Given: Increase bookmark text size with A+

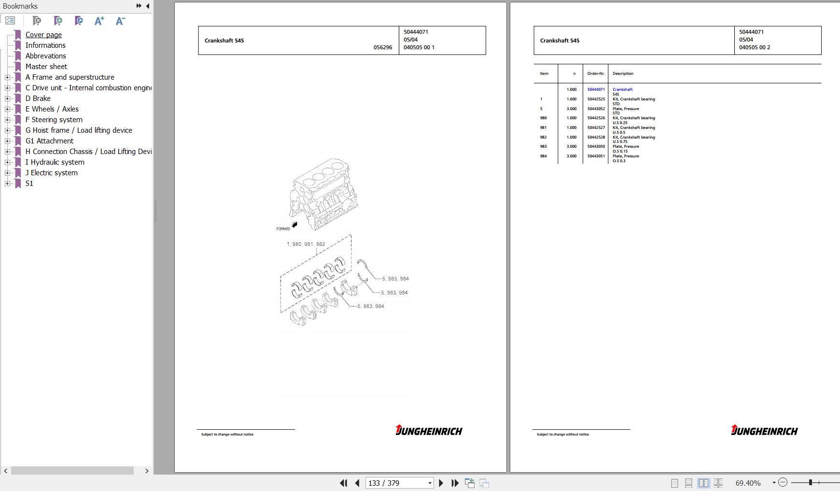Looking at the screenshot, I should click(x=99, y=20).
